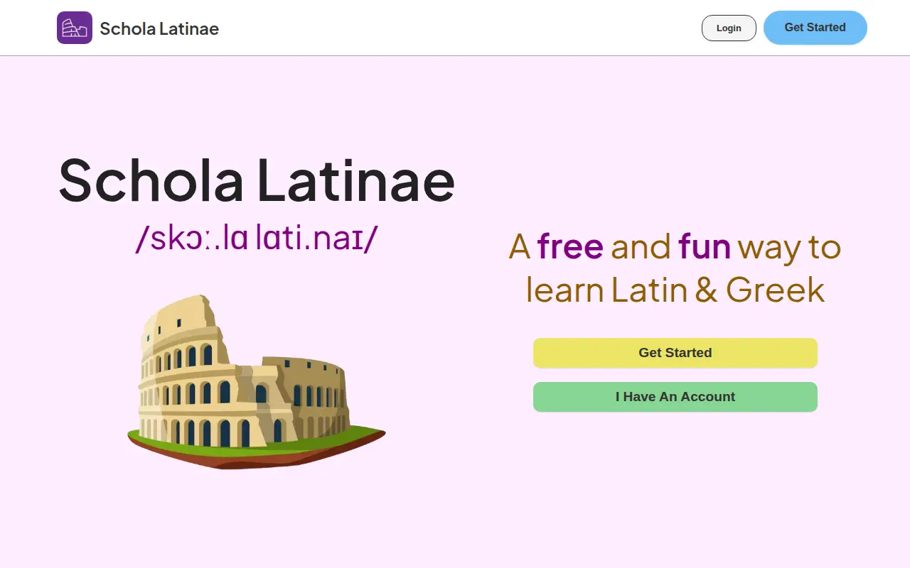
Task: Click the purple Colosseum logo icon
Action: coord(75,28)
